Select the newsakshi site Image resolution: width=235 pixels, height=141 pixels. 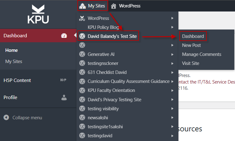(x=98, y=118)
